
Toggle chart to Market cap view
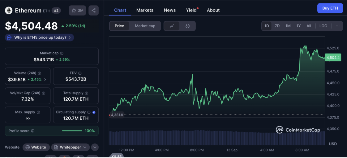coord(145,26)
